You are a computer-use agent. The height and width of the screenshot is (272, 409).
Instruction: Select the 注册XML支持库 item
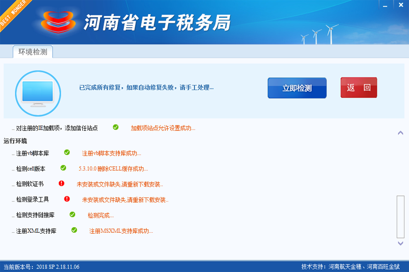tap(36, 231)
